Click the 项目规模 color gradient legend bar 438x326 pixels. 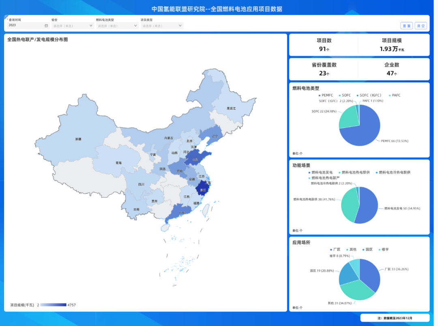53,305
